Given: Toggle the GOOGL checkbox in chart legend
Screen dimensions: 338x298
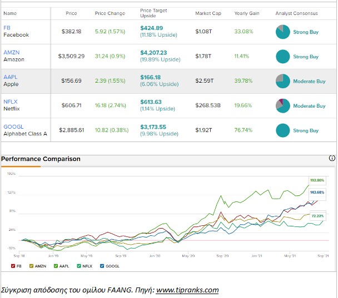Looking at the screenshot, I should pyautogui.click(x=102, y=266).
